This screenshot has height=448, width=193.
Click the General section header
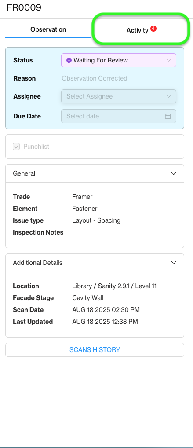95,173
